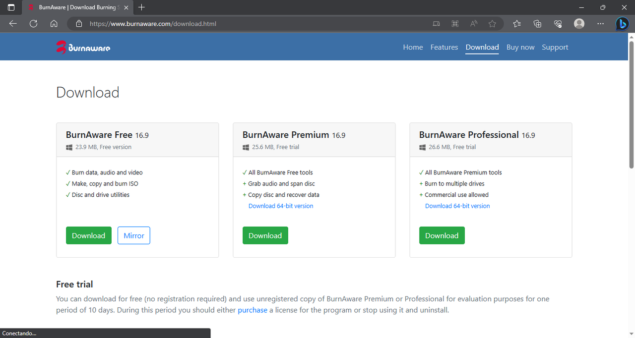This screenshot has width=635, height=338.
Task: Open the Download menu item
Action: [x=482, y=47]
